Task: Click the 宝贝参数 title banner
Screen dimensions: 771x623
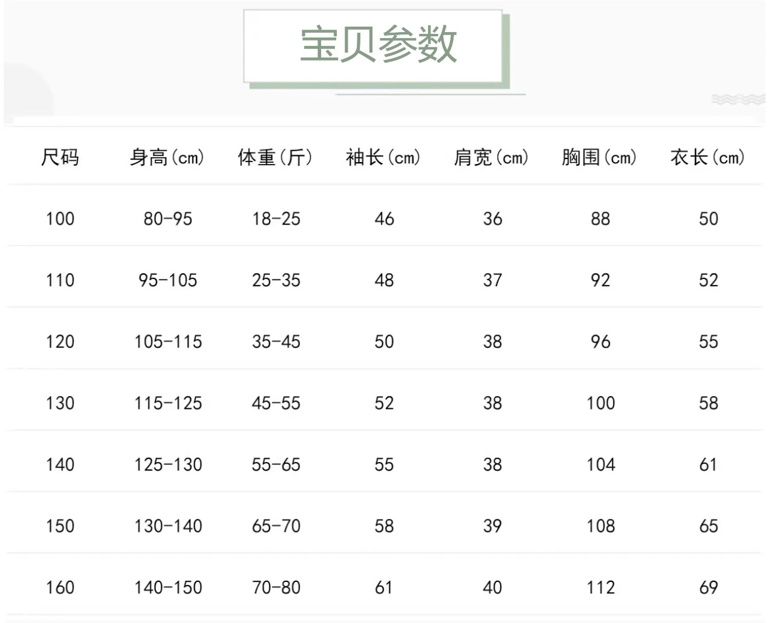Action: click(x=378, y=45)
